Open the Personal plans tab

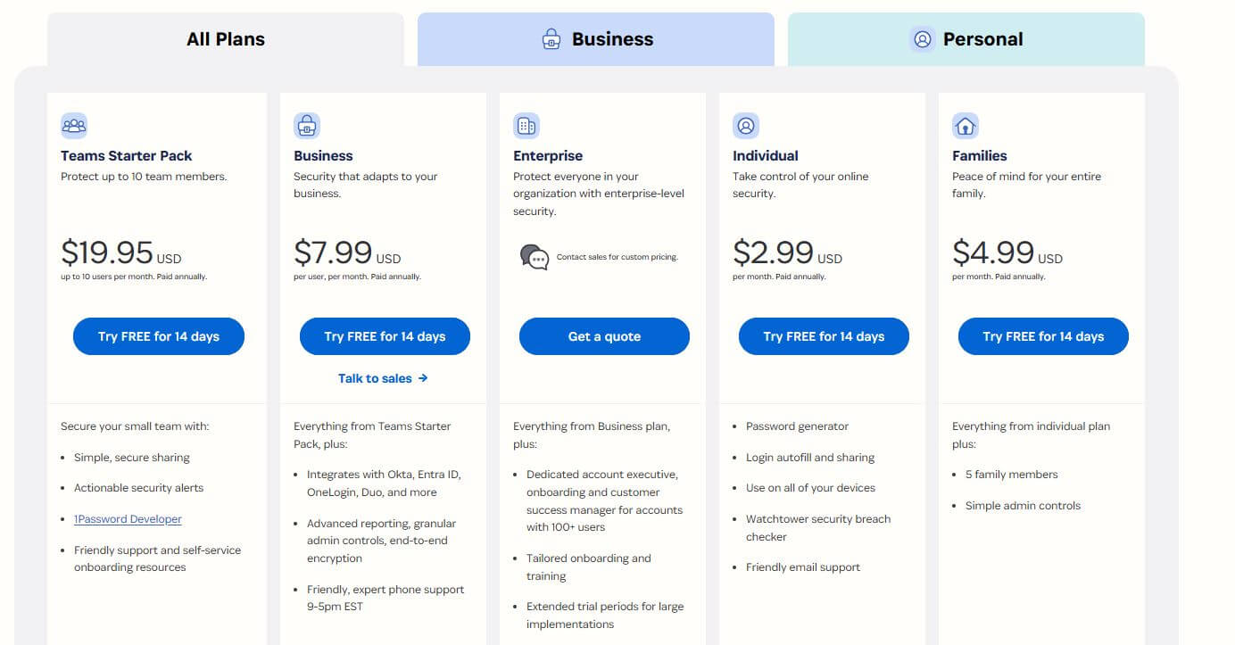(966, 39)
